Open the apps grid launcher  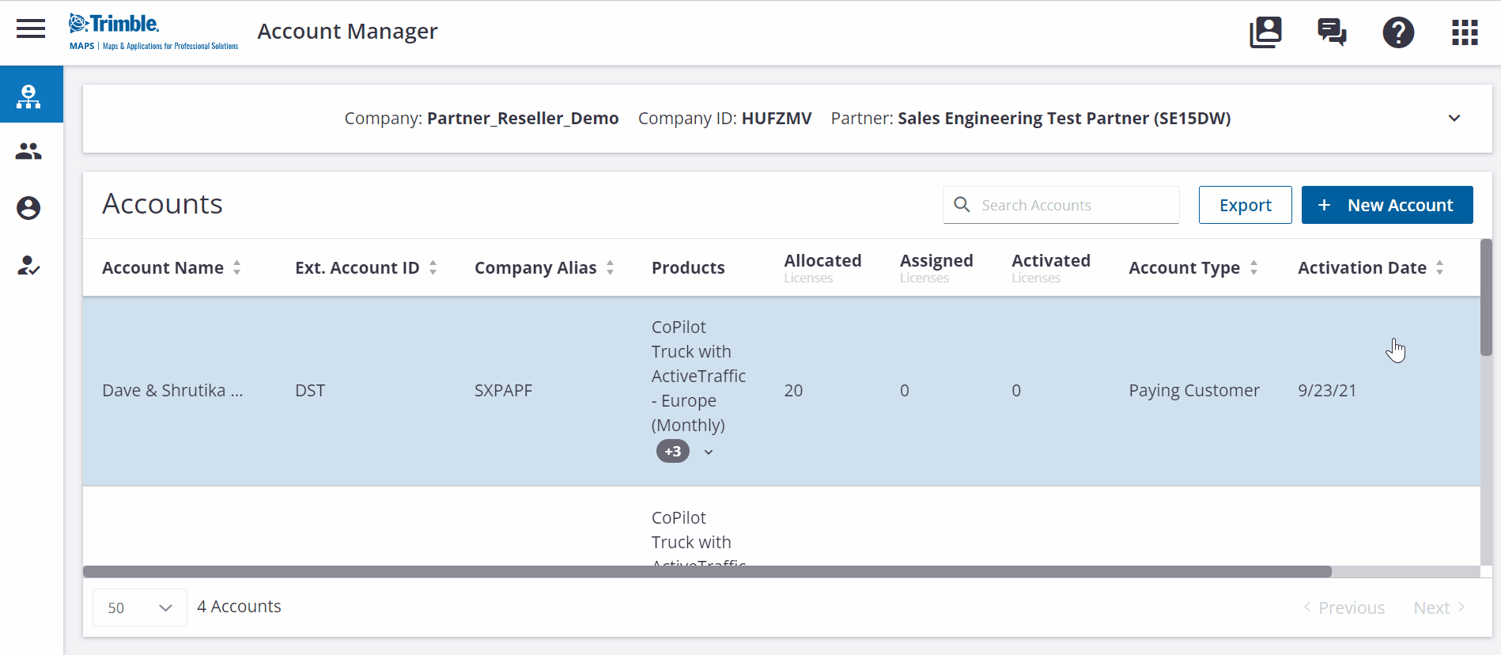(1465, 32)
